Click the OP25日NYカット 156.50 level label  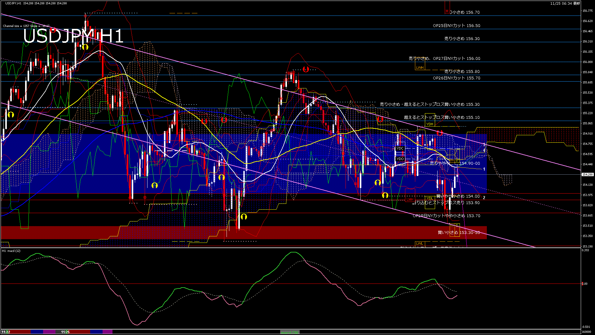click(456, 26)
